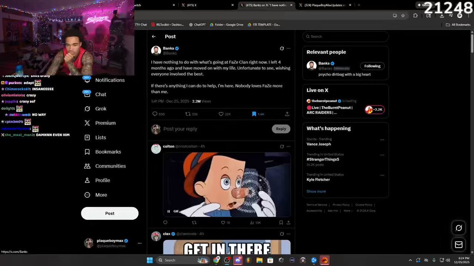Open more options on clax's reply

pos(288,234)
